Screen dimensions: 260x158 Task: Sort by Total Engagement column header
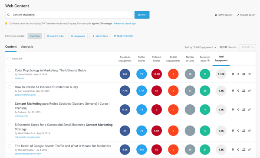coord(221,58)
